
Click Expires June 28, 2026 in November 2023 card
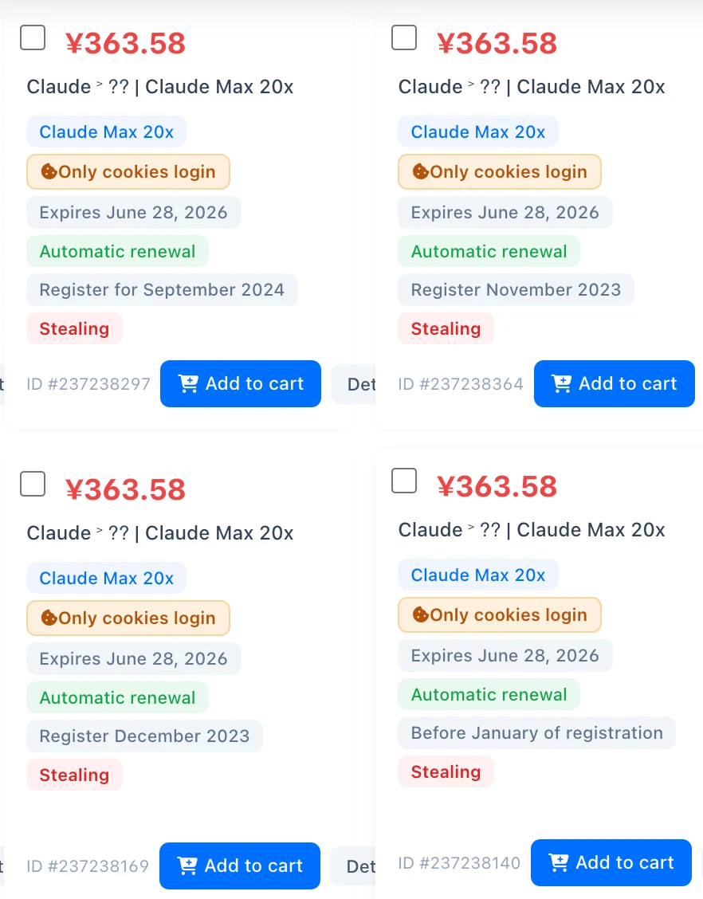pos(505,212)
